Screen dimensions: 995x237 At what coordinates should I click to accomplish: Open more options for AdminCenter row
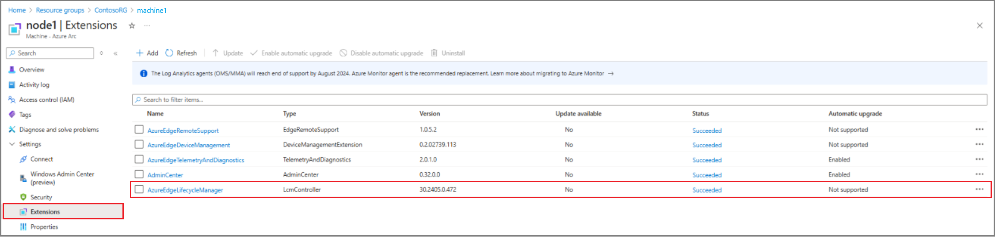(x=980, y=174)
